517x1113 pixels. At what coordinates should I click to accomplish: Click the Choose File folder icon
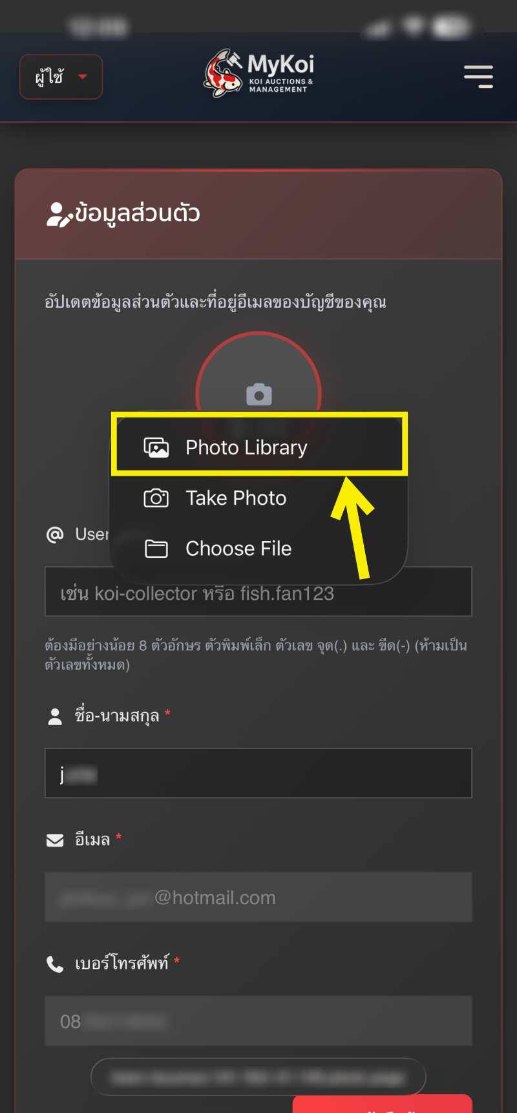[x=156, y=549]
